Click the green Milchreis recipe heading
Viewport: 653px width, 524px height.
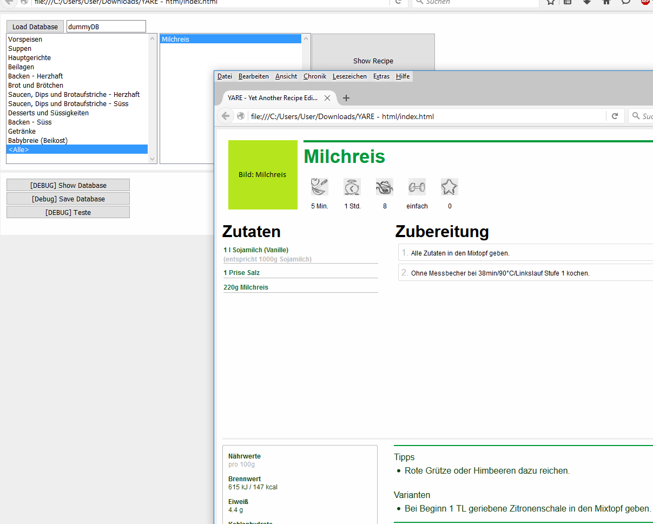point(345,156)
